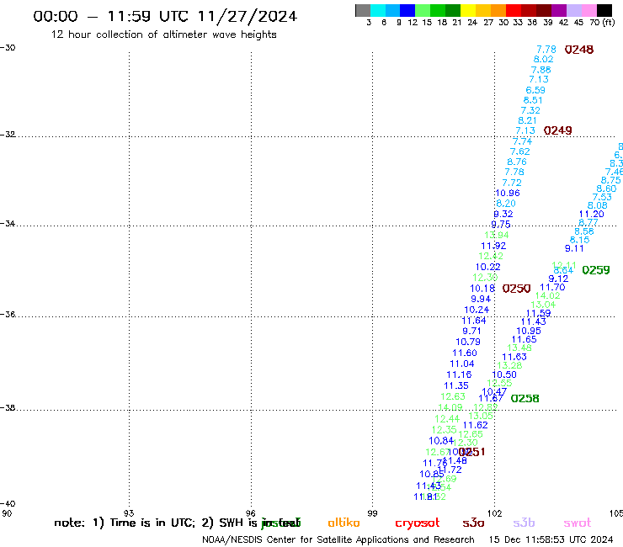Image resolution: width=623 pixels, height=547 pixels.
Task: Click wave height value 8.76
Action: point(517,162)
